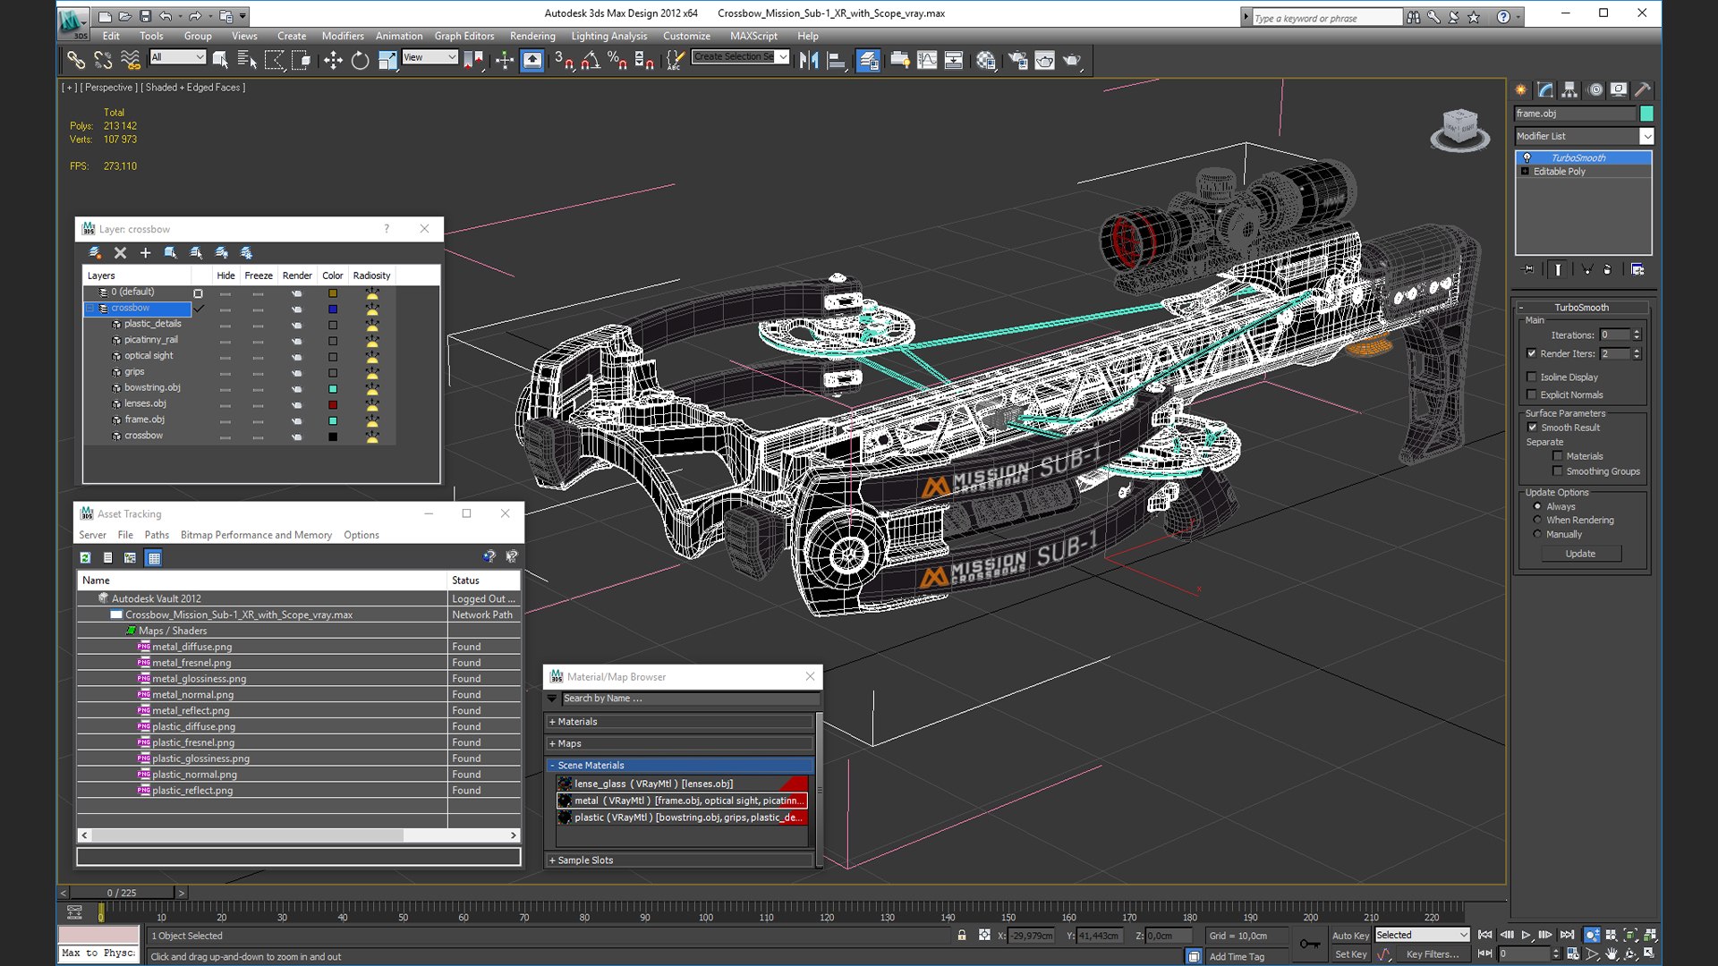Enable Separate by Materials checkbox

[1558, 456]
